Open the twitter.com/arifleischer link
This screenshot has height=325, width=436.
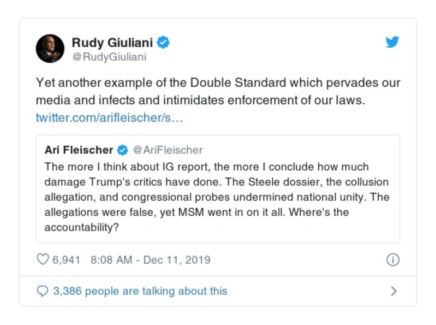109,118
